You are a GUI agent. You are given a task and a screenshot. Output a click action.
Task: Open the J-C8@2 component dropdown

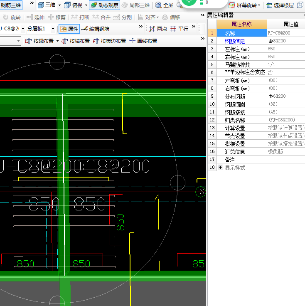[x=23, y=29]
